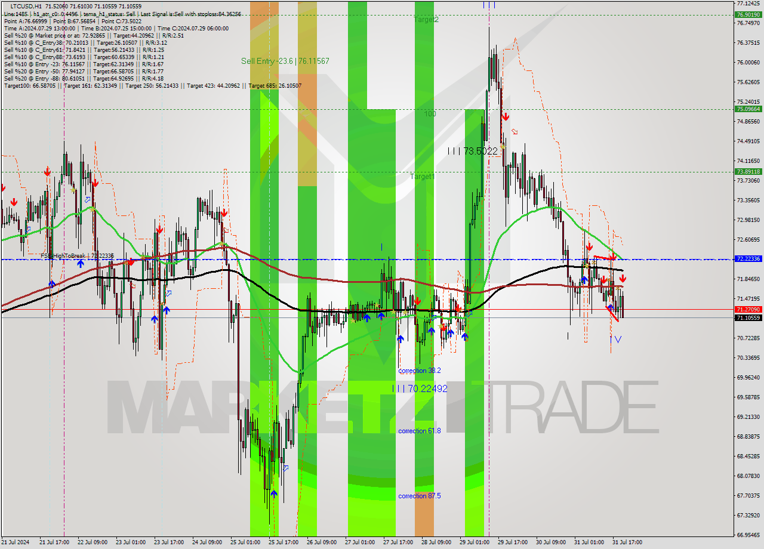Screen dimensions: 764x549
Task: Click the '31 Jul 17:00' time axis label
Action: (x=627, y=542)
